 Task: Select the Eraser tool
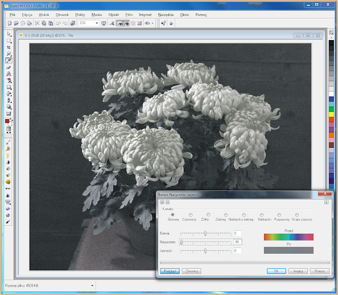click(9, 68)
